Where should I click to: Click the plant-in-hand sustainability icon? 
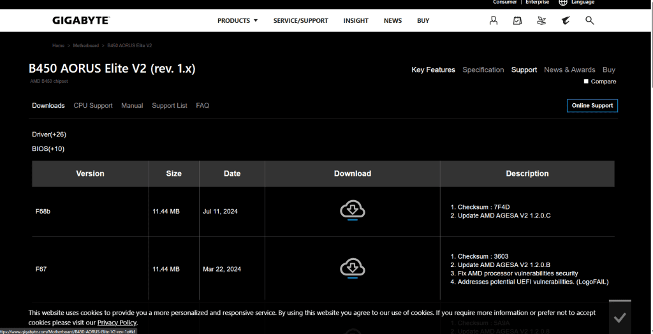pos(541,20)
